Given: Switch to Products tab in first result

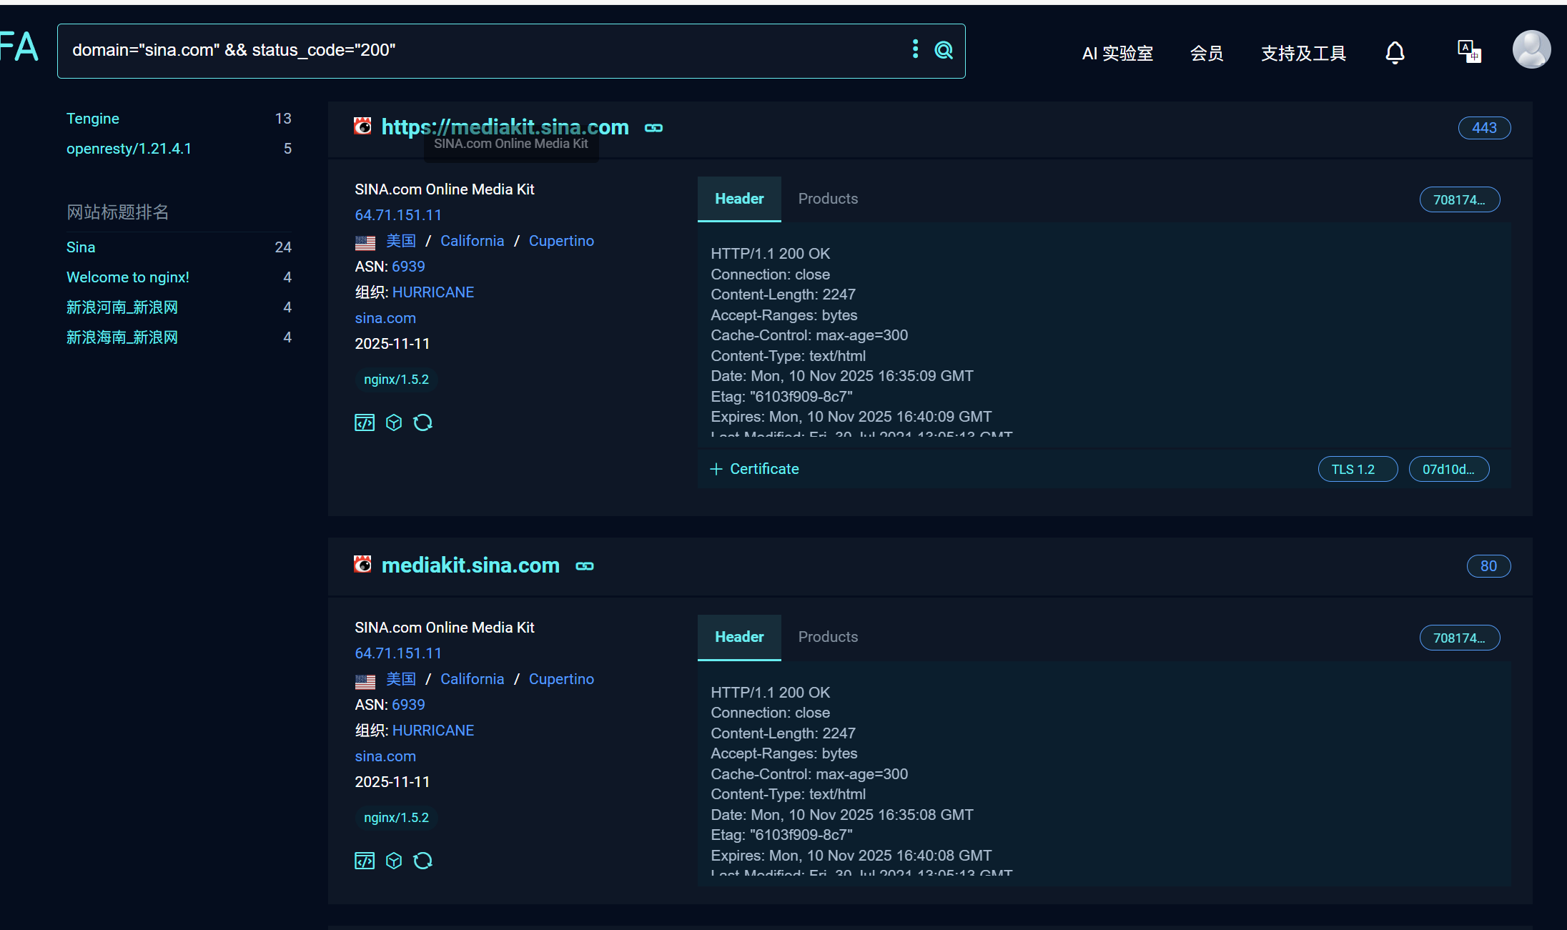Looking at the screenshot, I should [x=828, y=199].
